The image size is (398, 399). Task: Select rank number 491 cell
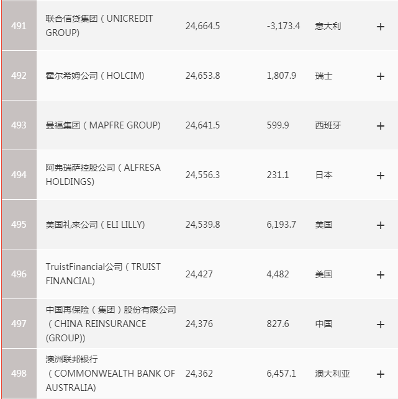(19, 26)
